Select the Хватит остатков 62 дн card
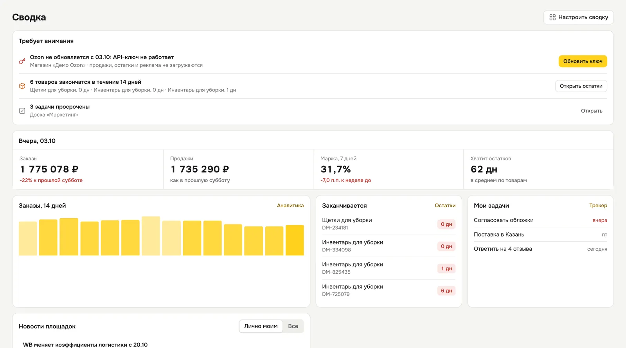This screenshot has height=348, width=626. (538, 169)
